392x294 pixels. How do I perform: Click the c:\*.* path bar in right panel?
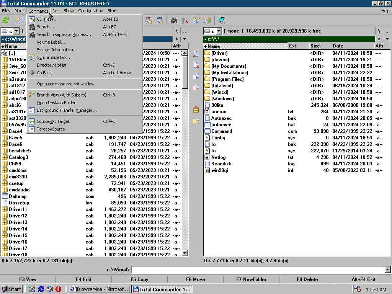(289, 39)
